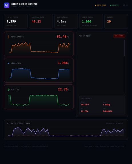Click last anomaly vibration '1.996g'
This screenshot has width=132, height=164.
[x=106, y=105]
